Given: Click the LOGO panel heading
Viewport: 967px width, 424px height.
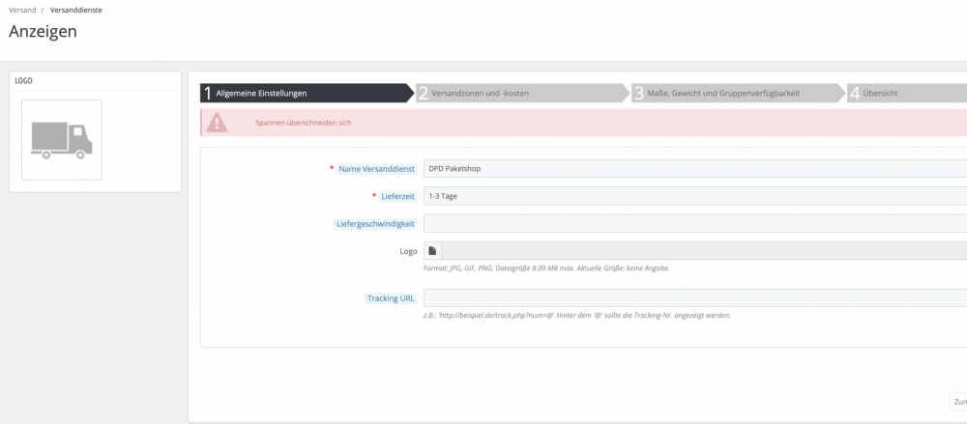Looking at the screenshot, I should pos(23,81).
